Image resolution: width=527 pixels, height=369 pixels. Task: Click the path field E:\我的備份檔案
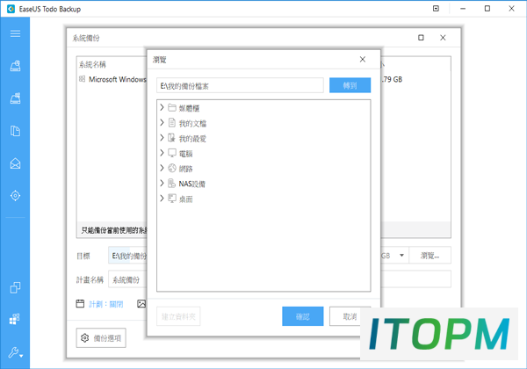tap(240, 86)
